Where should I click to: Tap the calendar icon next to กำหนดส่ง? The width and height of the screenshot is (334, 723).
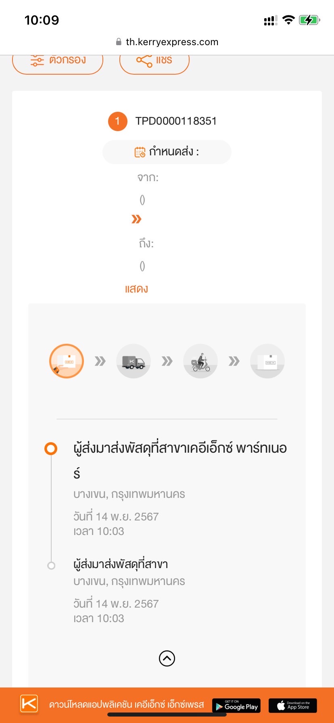point(140,152)
